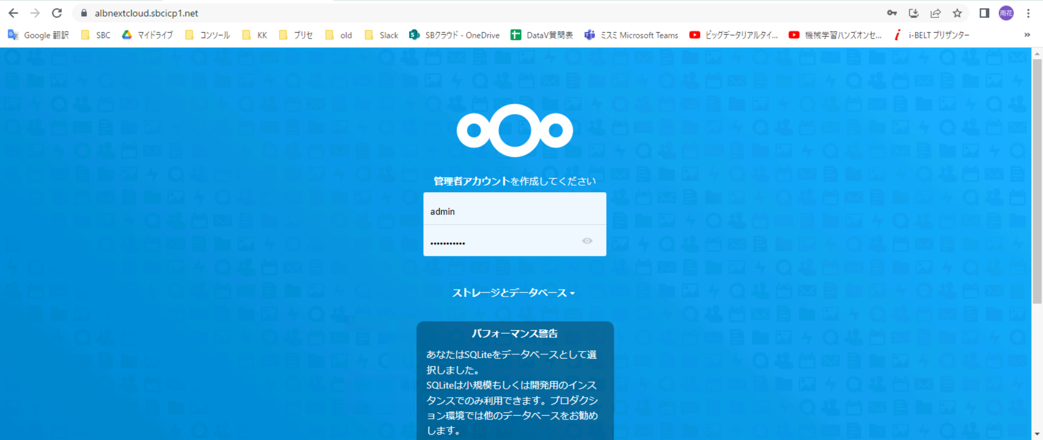Focus the admin password field
This screenshot has height=440, width=1043.
point(515,241)
